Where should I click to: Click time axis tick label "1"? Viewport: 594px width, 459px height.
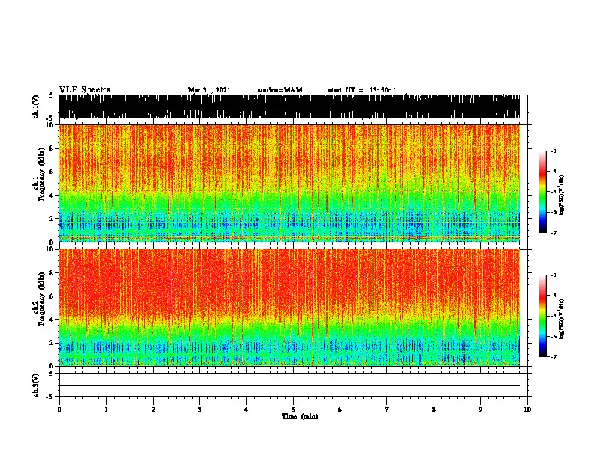(106, 409)
